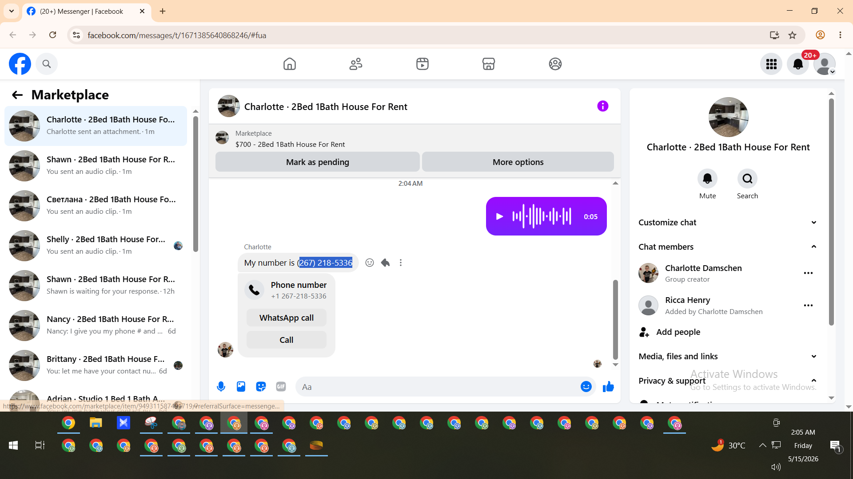The image size is (853, 479).
Task: Open the account profile avatar menu
Action: [825, 64]
